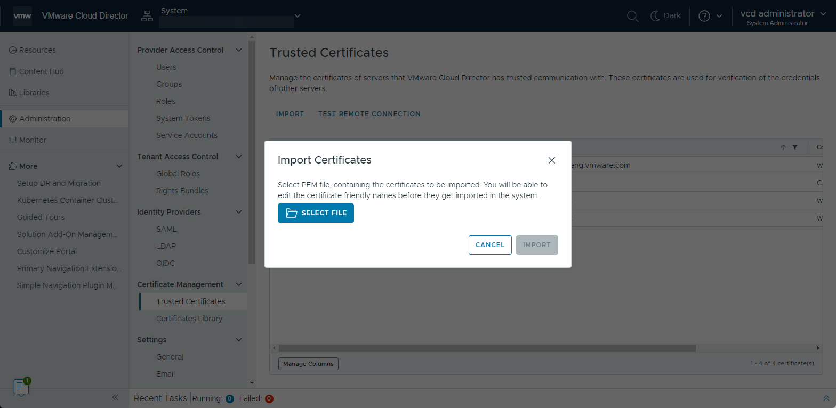Viewport: 836px width, 408px height.
Task: Open the vcd administrator user menu
Action: (783, 17)
